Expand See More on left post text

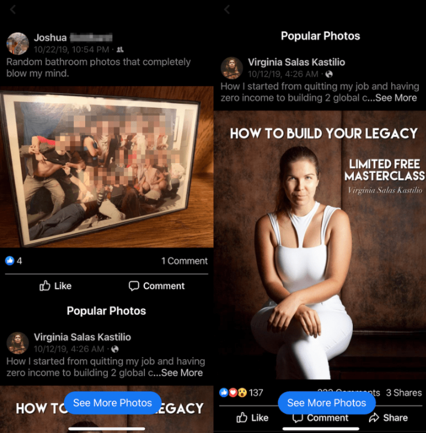click(182, 373)
